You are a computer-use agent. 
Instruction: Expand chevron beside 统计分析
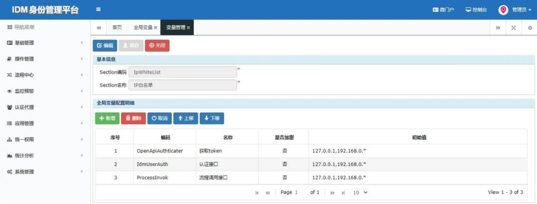[x=82, y=156]
